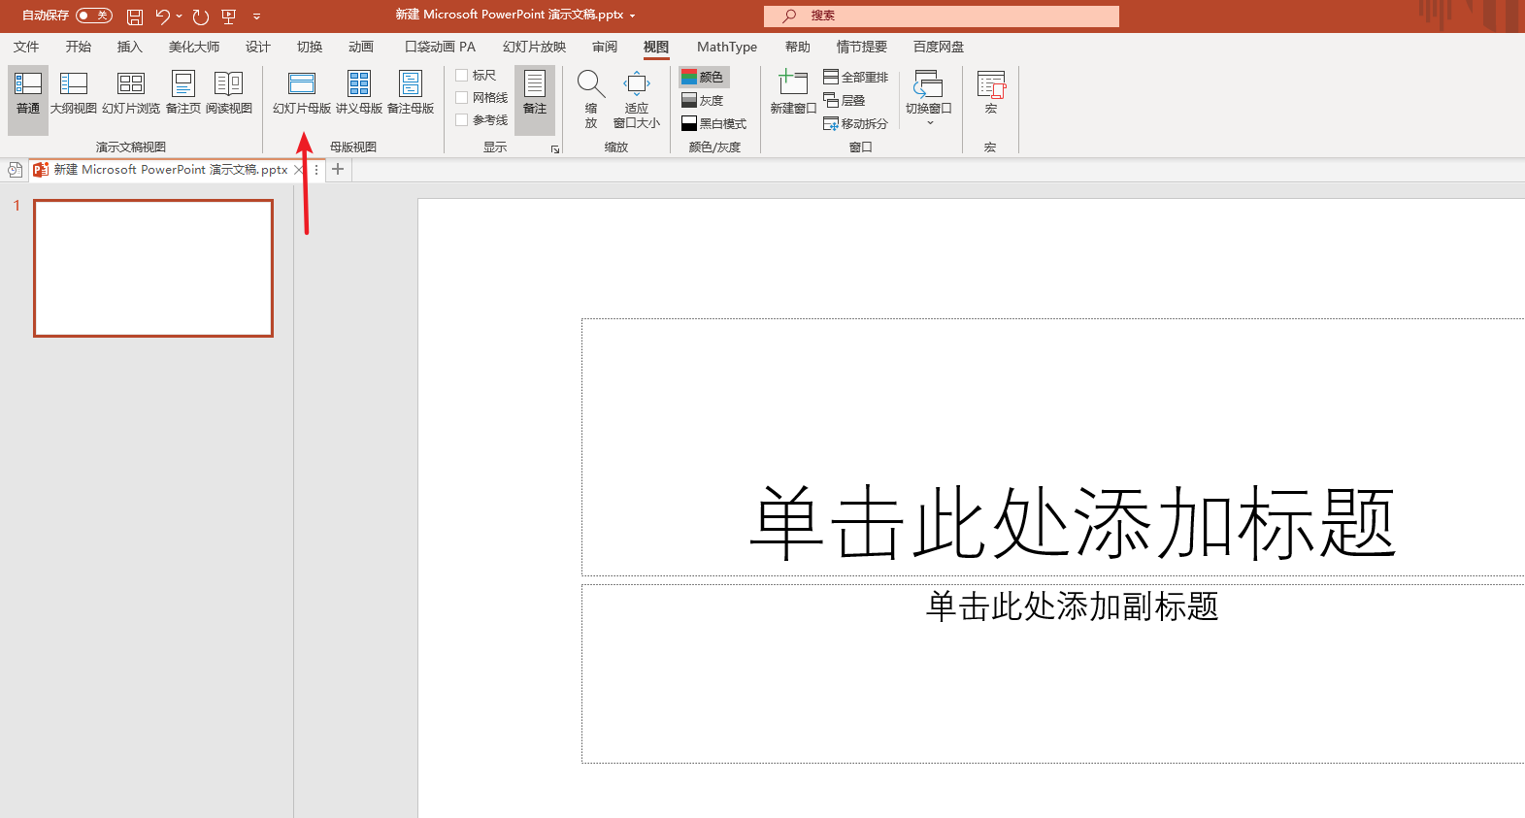Open the MathType tab
Screen dimensions: 1525x818
click(x=727, y=47)
